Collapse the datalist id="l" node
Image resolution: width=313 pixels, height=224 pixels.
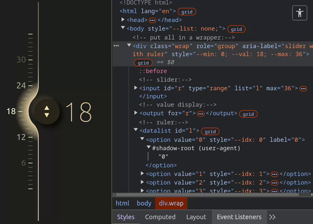coord(136,130)
